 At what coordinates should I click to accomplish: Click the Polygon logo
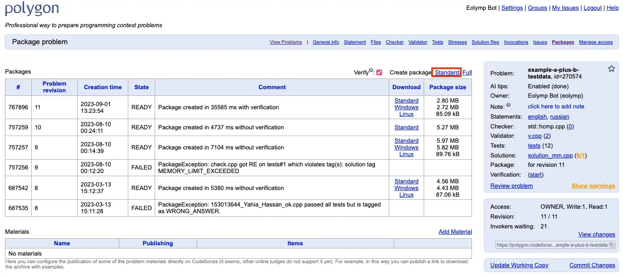click(32, 8)
